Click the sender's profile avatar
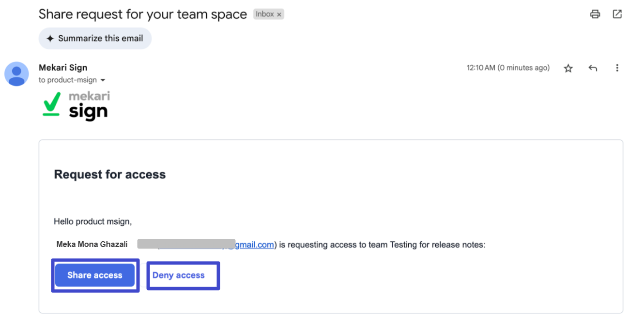The image size is (644, 320). tap(16, 74)
